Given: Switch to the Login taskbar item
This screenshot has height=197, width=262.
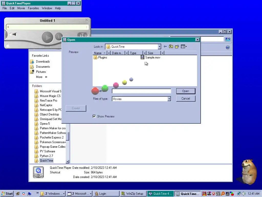Looking at the screenshot, I should click(106, 194).
